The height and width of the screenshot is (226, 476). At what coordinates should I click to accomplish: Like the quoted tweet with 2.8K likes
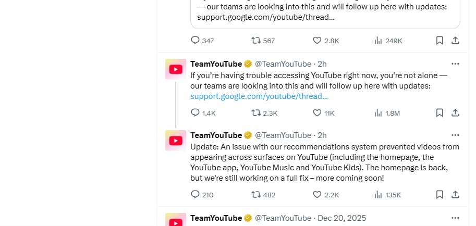(x=317, y=41)
